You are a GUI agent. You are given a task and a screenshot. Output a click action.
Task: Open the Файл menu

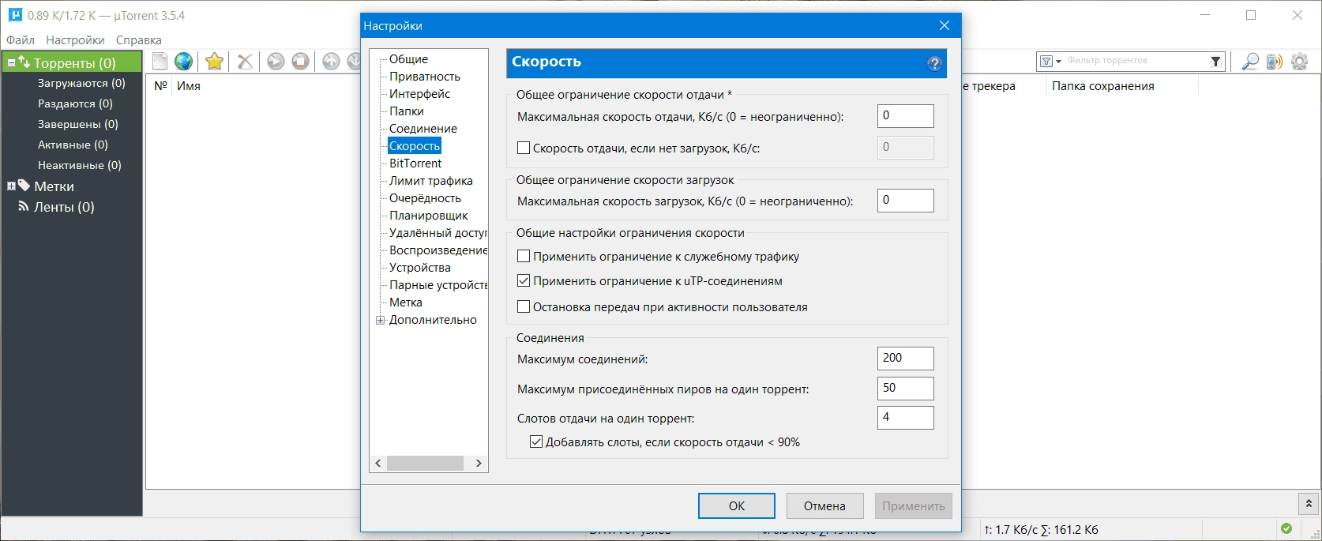pos(21,39)
